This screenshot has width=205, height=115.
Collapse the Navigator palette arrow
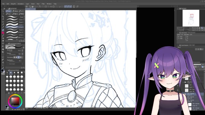pyautogui.click(x=178, y=9)
